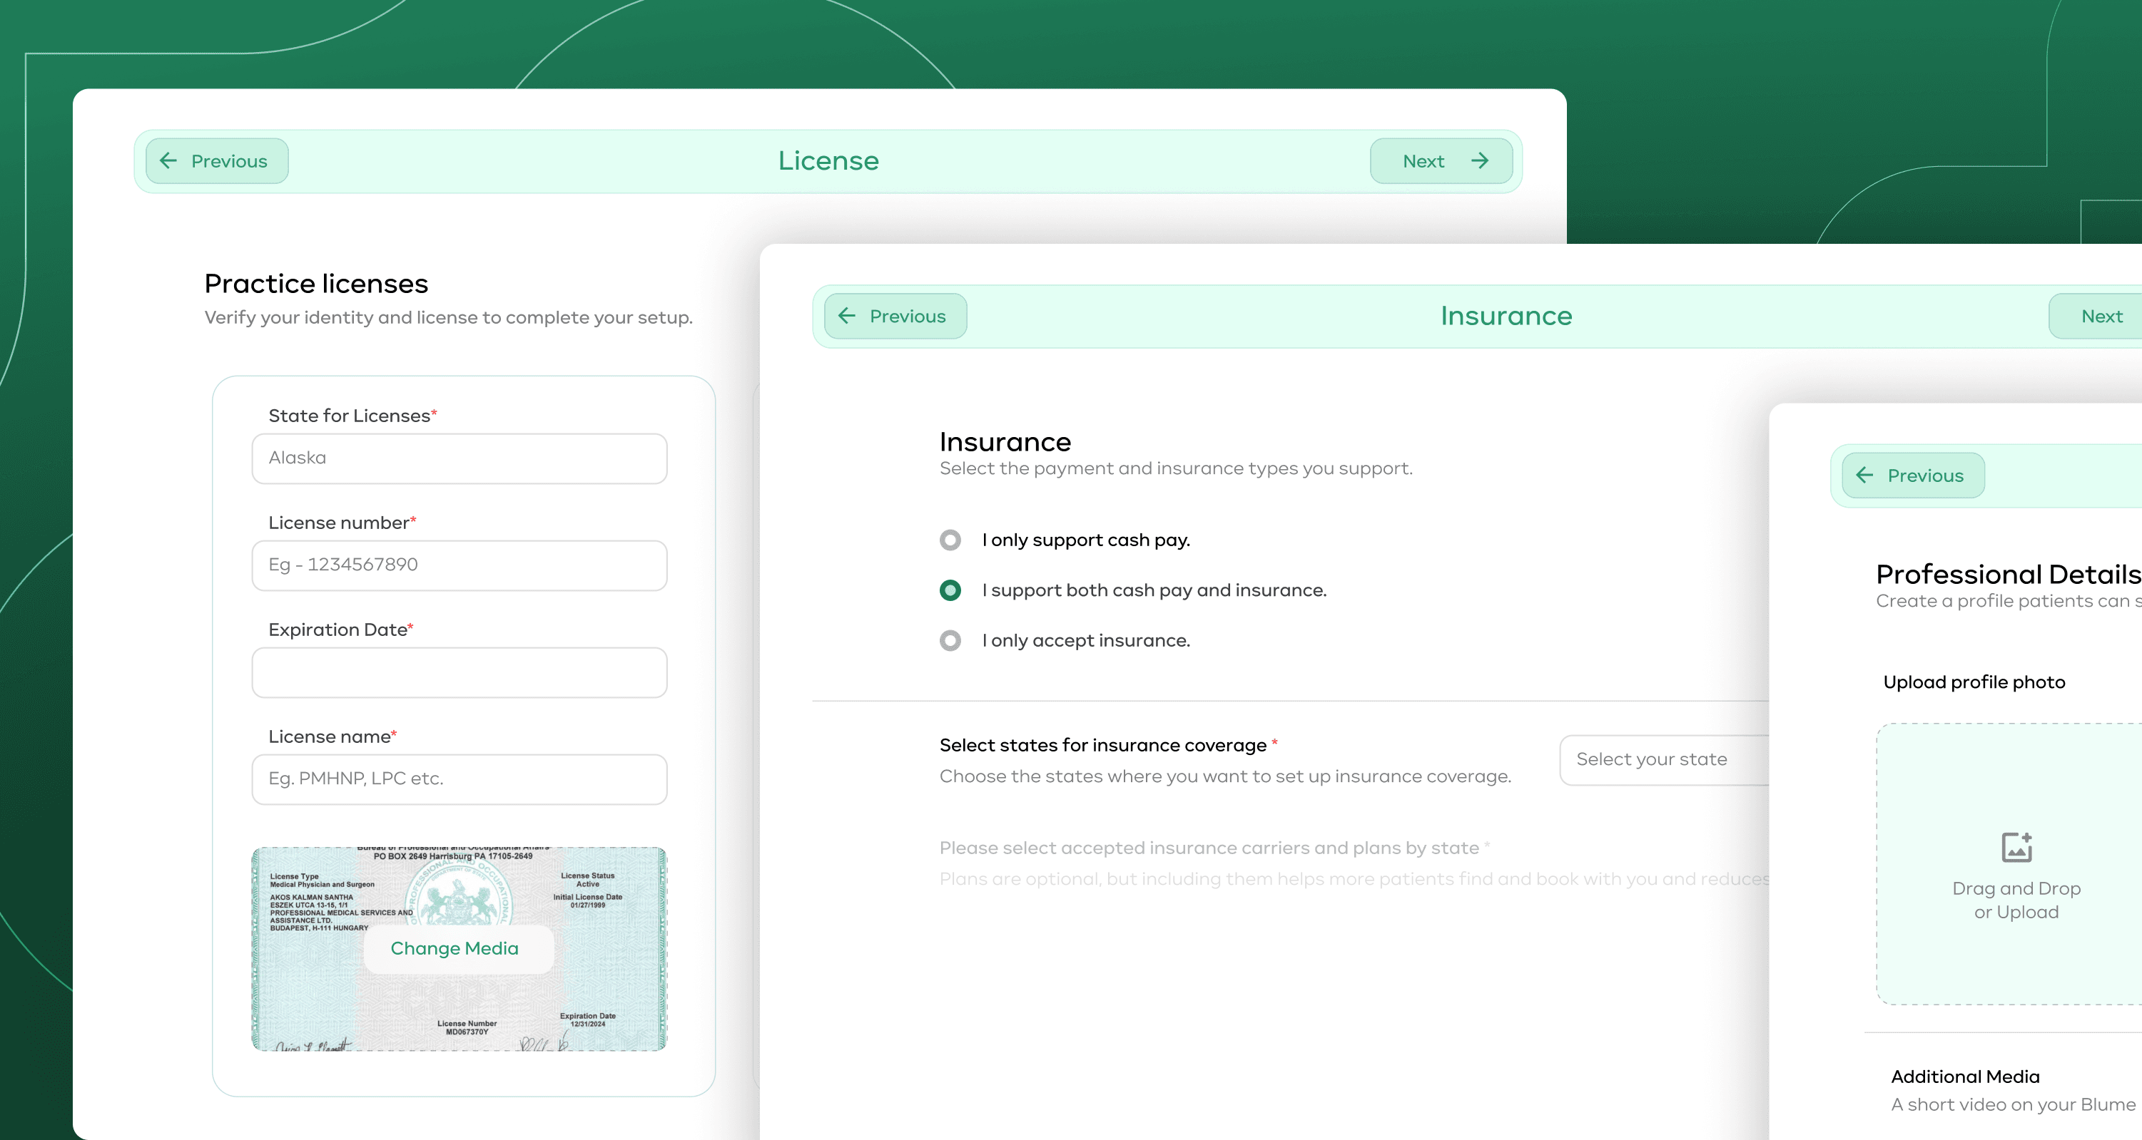This screenshot has width=2142, height=1140.
Task: Click left arrow icon in License Previous button
Action: click(169, 161)
